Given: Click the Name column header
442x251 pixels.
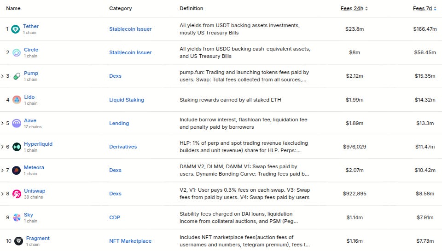Looking at the screenshot, I should (13, 8).
